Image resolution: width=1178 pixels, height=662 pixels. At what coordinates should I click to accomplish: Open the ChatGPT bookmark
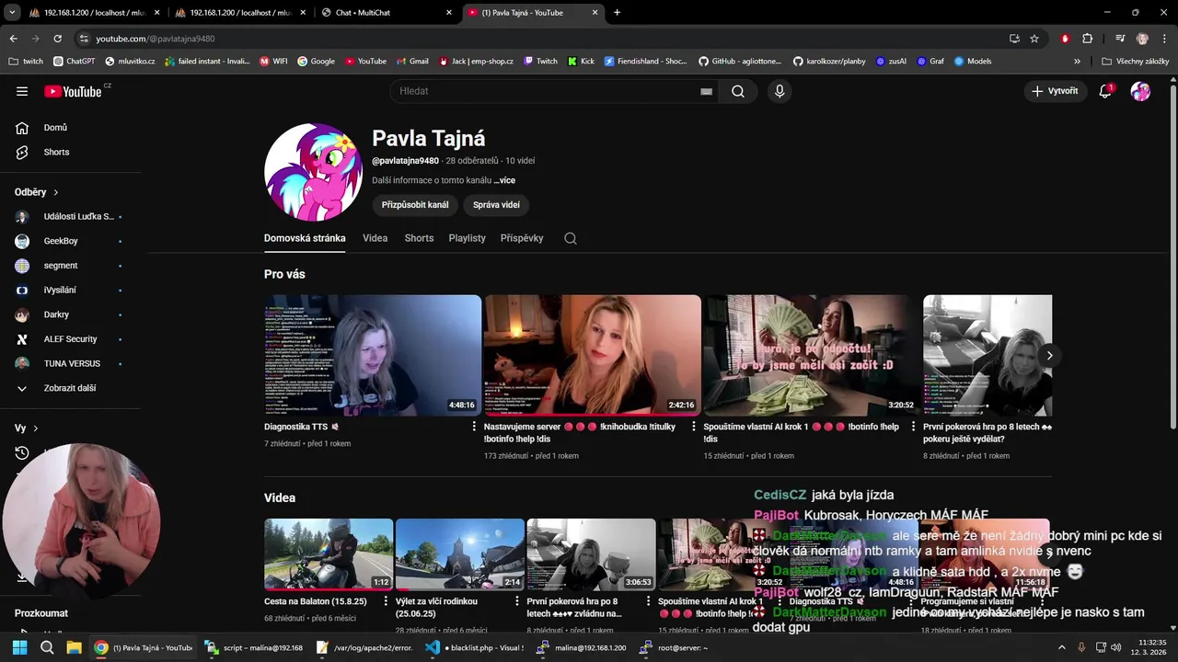pos(74,62)
